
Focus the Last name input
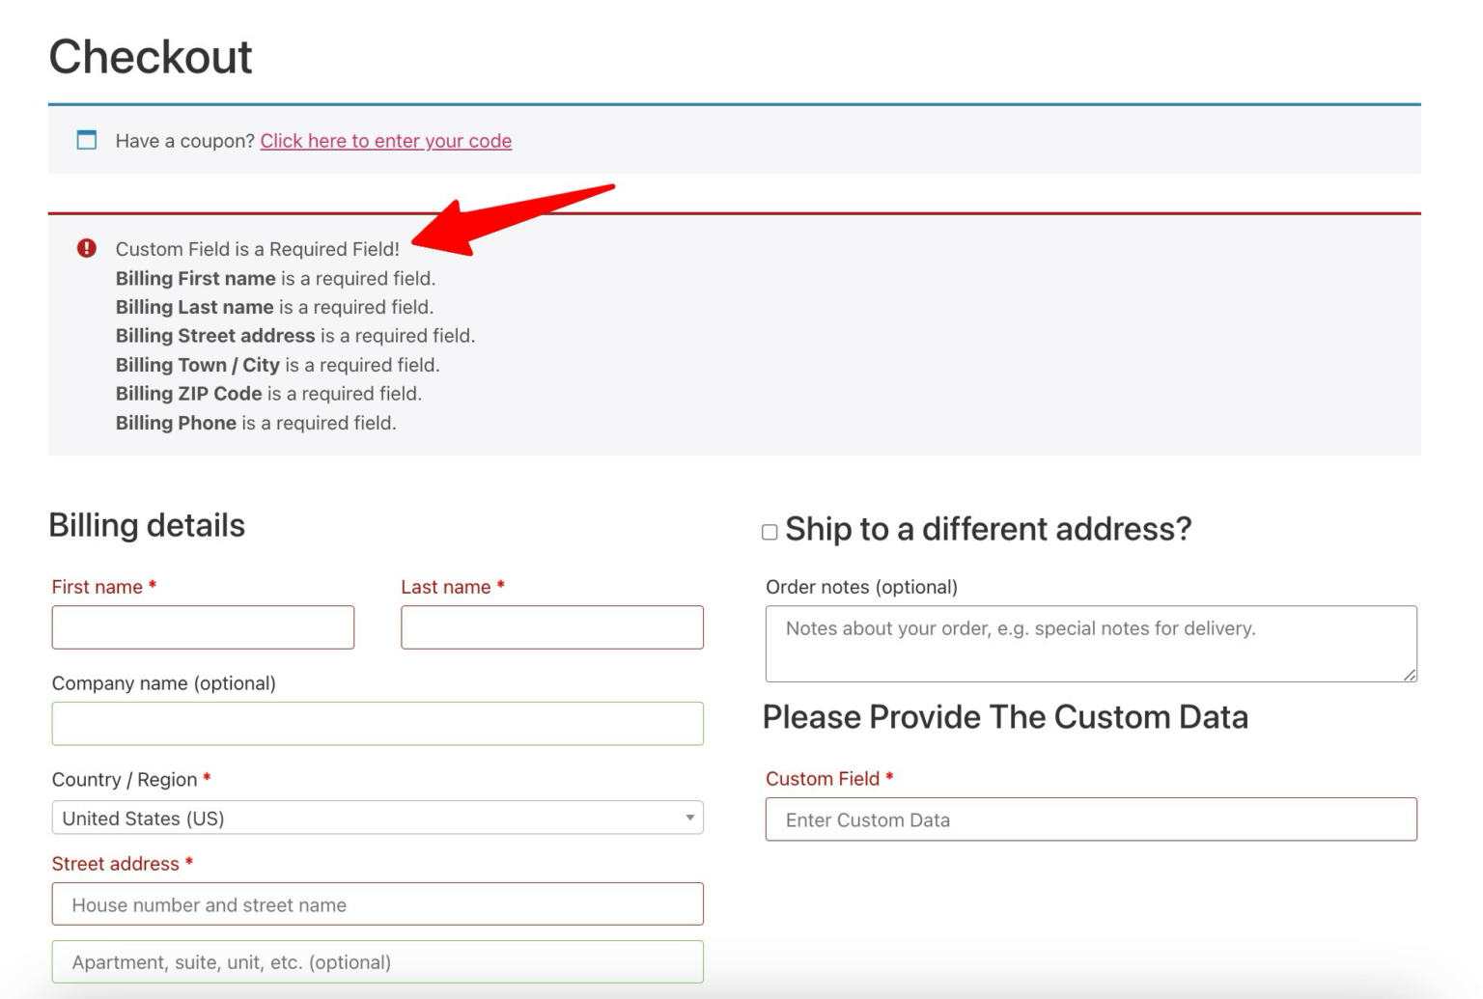point(551,626)
